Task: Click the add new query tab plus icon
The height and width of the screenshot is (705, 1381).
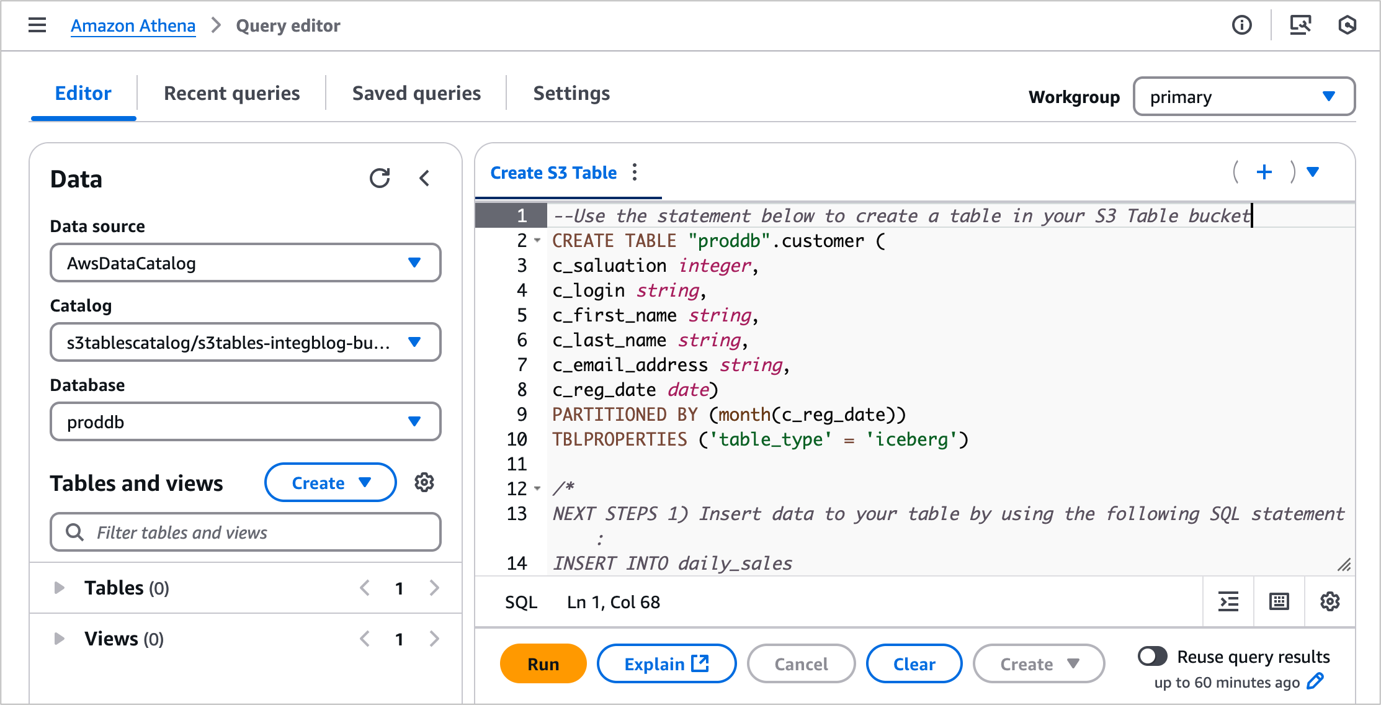Action: click(1264, 173)
